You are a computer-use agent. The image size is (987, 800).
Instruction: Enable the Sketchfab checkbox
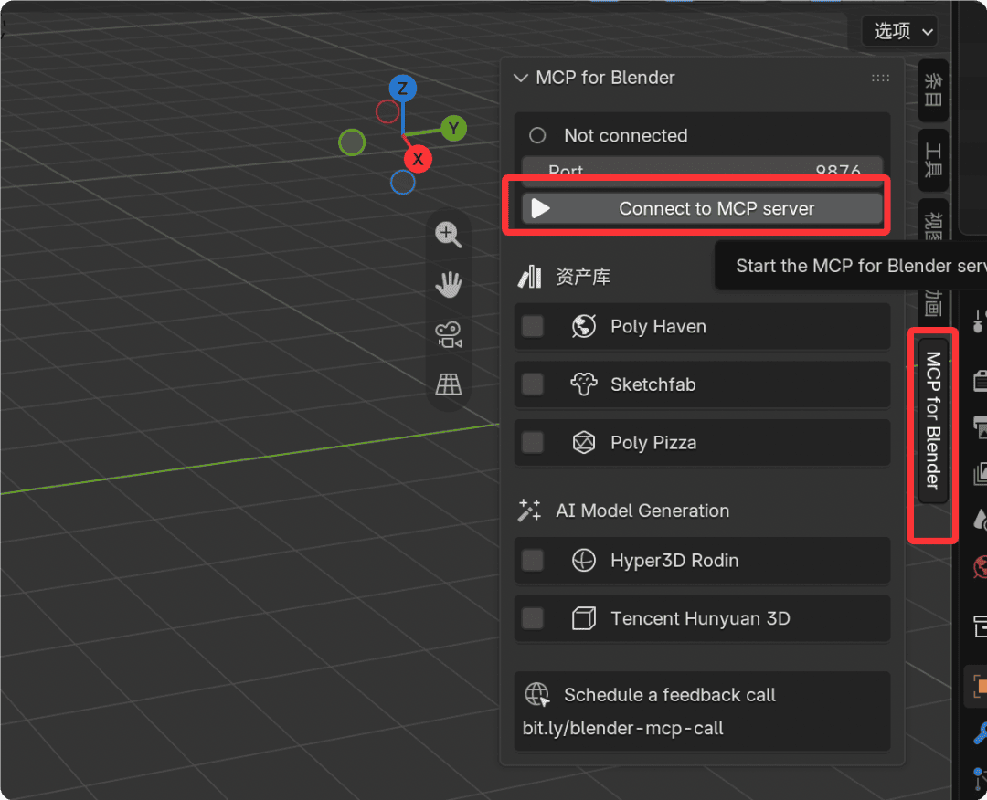click(x=533, y=384)
